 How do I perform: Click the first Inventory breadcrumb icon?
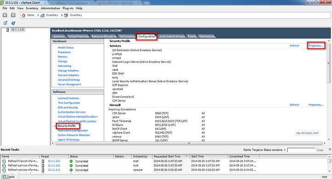tap(42, 15)
